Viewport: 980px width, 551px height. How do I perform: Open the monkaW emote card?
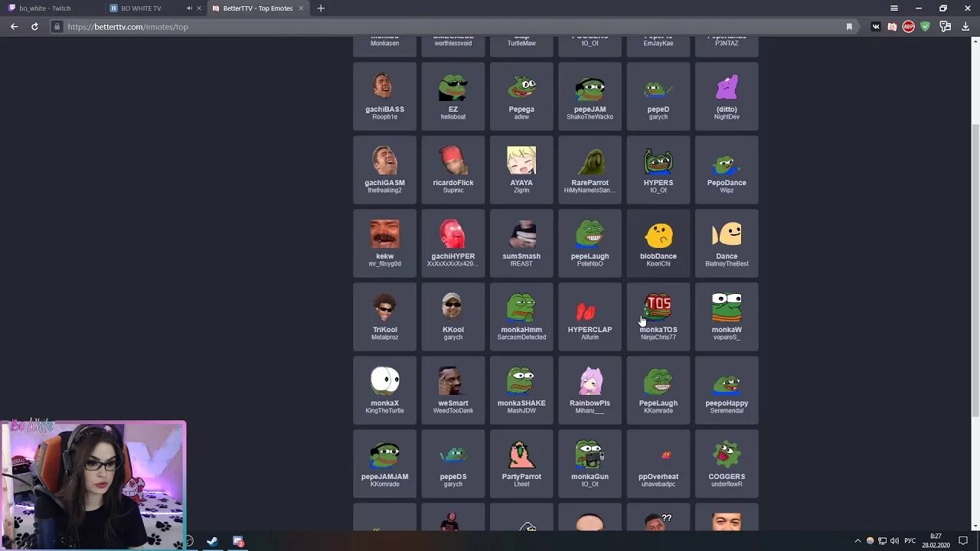click(x=727, y=317)
